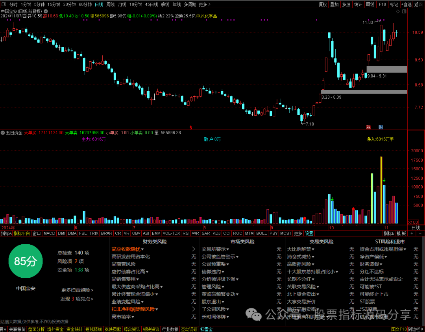Click the green 85分 score circle
The height and width of the screenshot is (332, 425).
tap(26, 261)
